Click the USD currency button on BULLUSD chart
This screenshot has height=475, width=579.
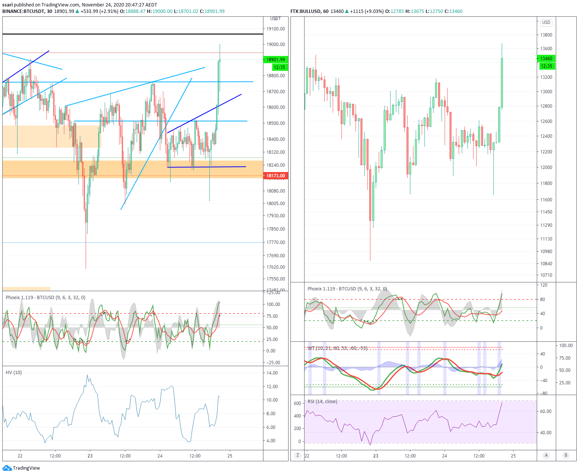[x=546, y=22]
